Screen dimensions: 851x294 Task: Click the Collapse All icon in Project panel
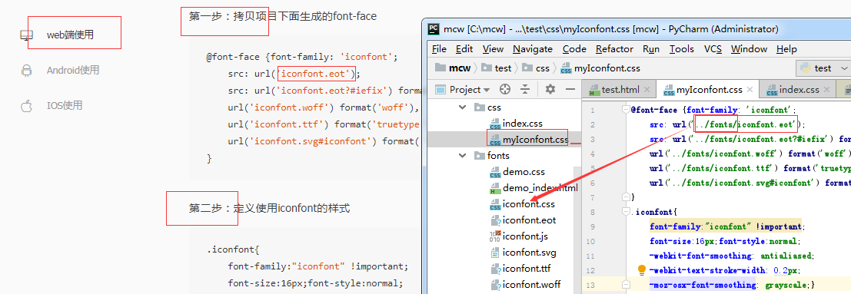[525, 90]
